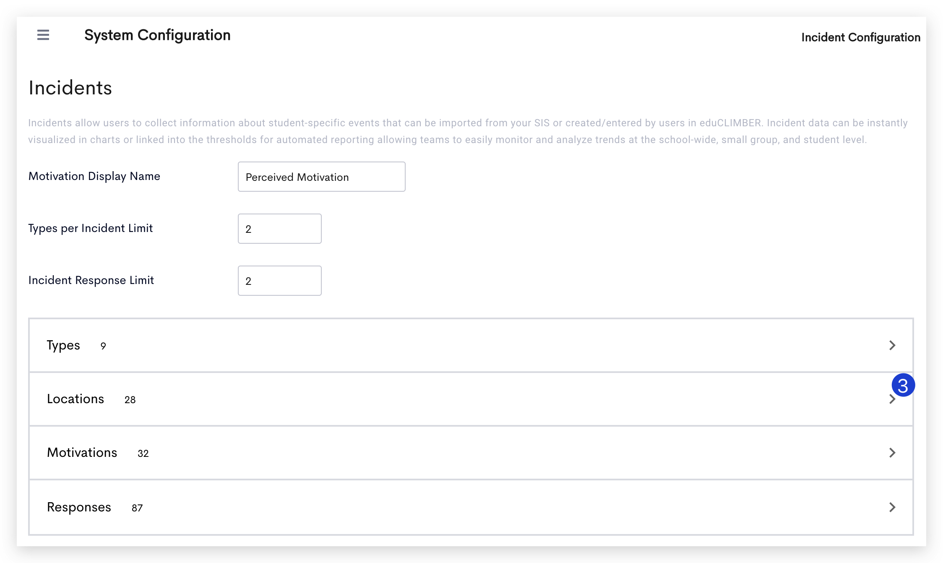This screenshot has width=943, height=563.
Task: Click the System Configuration title
Action: [157, 35]
